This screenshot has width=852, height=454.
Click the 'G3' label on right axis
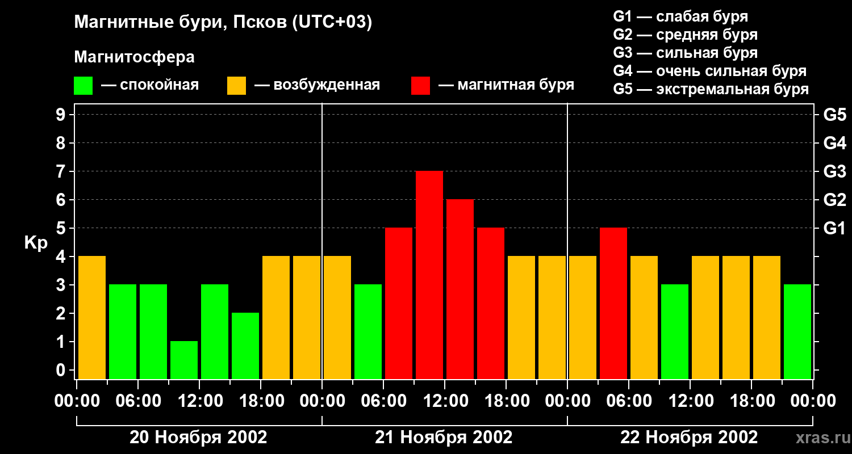pos(834,172)
